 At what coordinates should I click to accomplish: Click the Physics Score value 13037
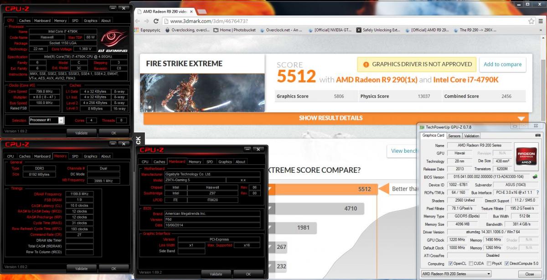[x=423, y=97]
